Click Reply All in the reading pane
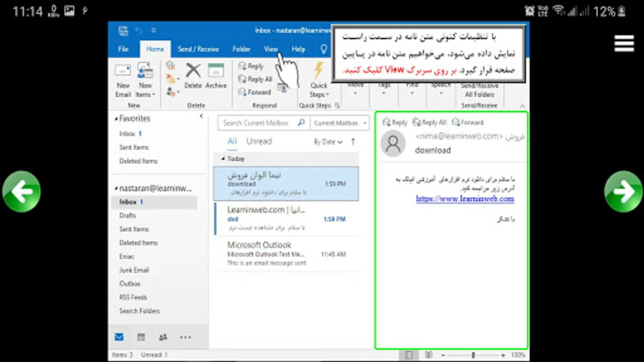This screenshot has height=362, width=644. (x=429, y=122)
